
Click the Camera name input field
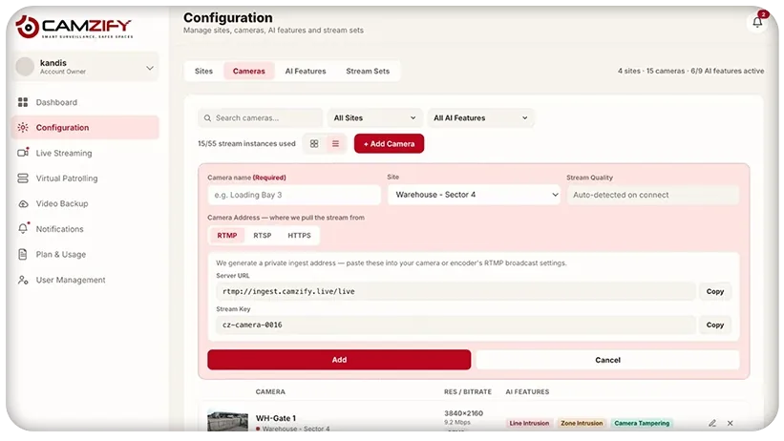pyautogui.click(x=294, y=195)
